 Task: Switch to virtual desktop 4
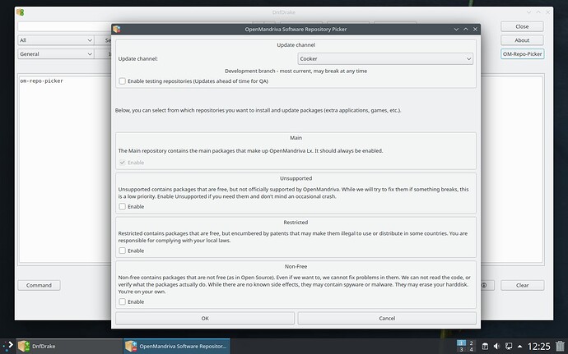click(x=471, y=349)
